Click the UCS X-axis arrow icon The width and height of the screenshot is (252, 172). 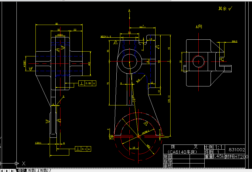[17, 163]
